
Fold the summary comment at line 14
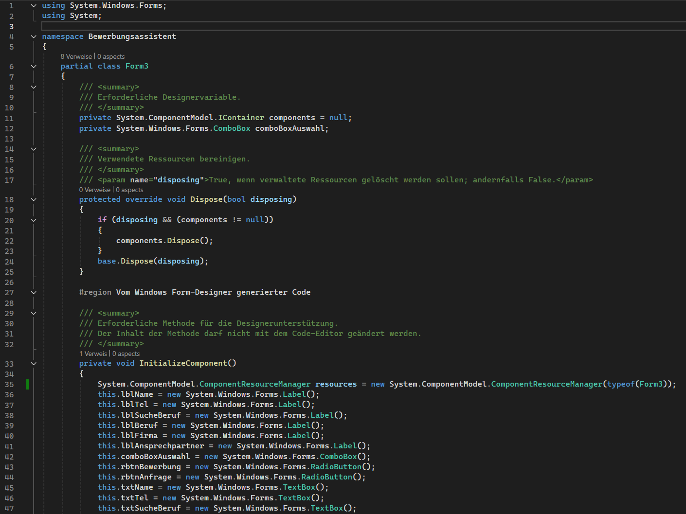pyautogui.click(x=34, y=149)
